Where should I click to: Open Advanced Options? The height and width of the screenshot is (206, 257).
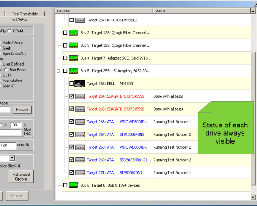click(x=21, y=177)
